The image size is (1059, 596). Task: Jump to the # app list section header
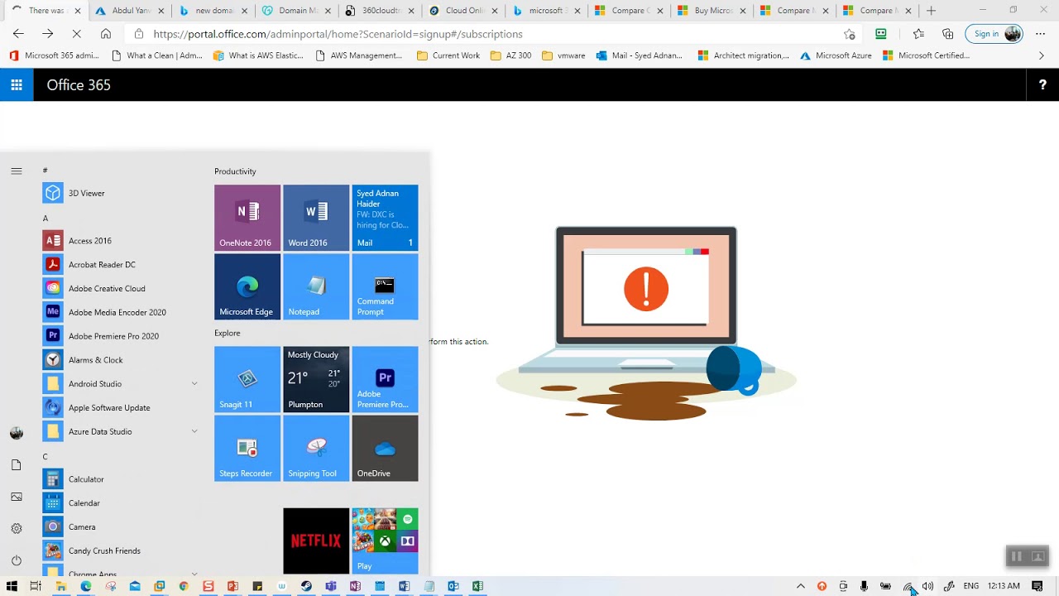pos(46,171)
